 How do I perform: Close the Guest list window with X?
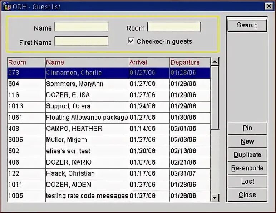(x=268, y=6)
